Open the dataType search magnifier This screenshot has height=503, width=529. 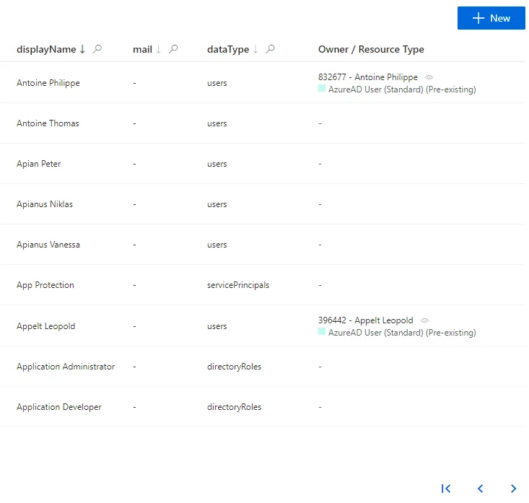tap(270, 49)
